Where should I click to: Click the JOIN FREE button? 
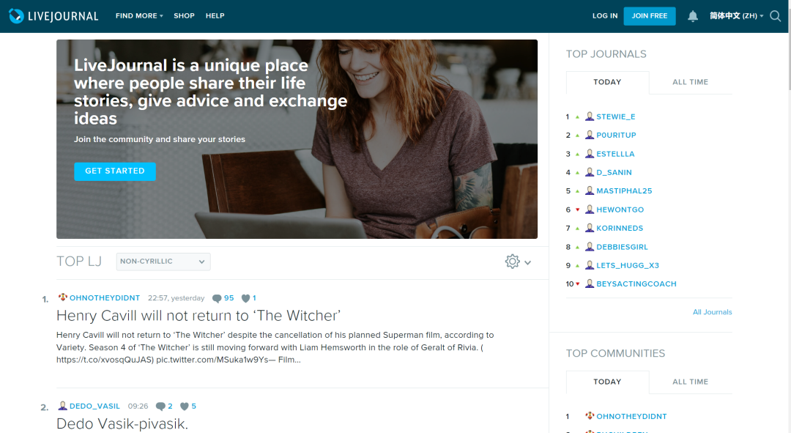coord(650,16)
